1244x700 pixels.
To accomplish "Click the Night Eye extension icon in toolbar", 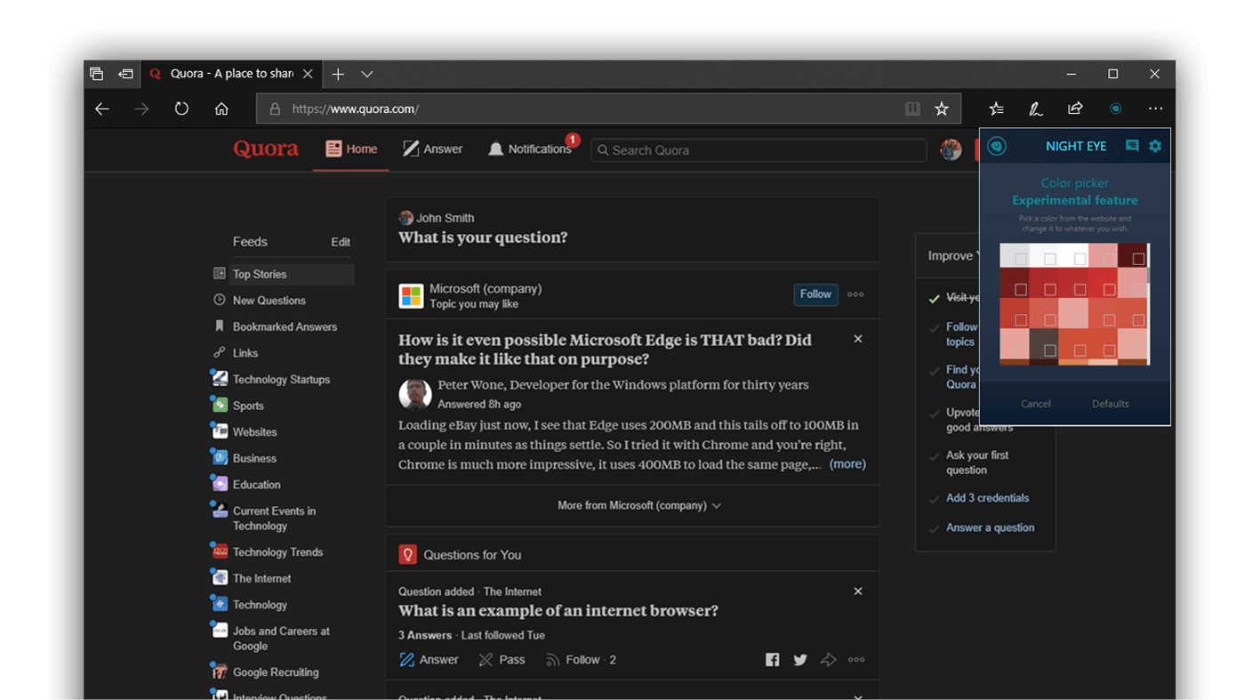I will pyautogui.click(x=1115, y=109).
